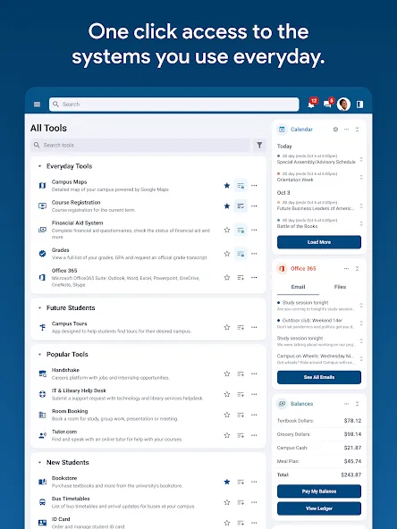Open Calendar widget settings gear
397x529 pixels.
click(335, 130)
